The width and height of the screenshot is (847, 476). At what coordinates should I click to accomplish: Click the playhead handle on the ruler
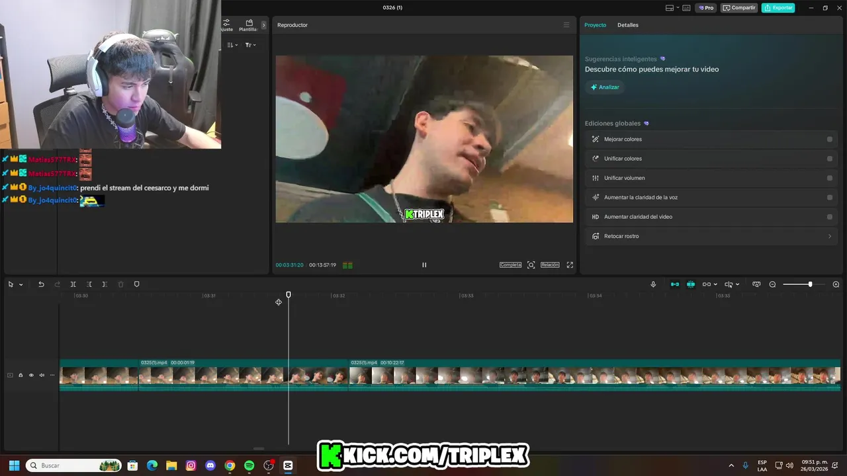coord(289,295)
